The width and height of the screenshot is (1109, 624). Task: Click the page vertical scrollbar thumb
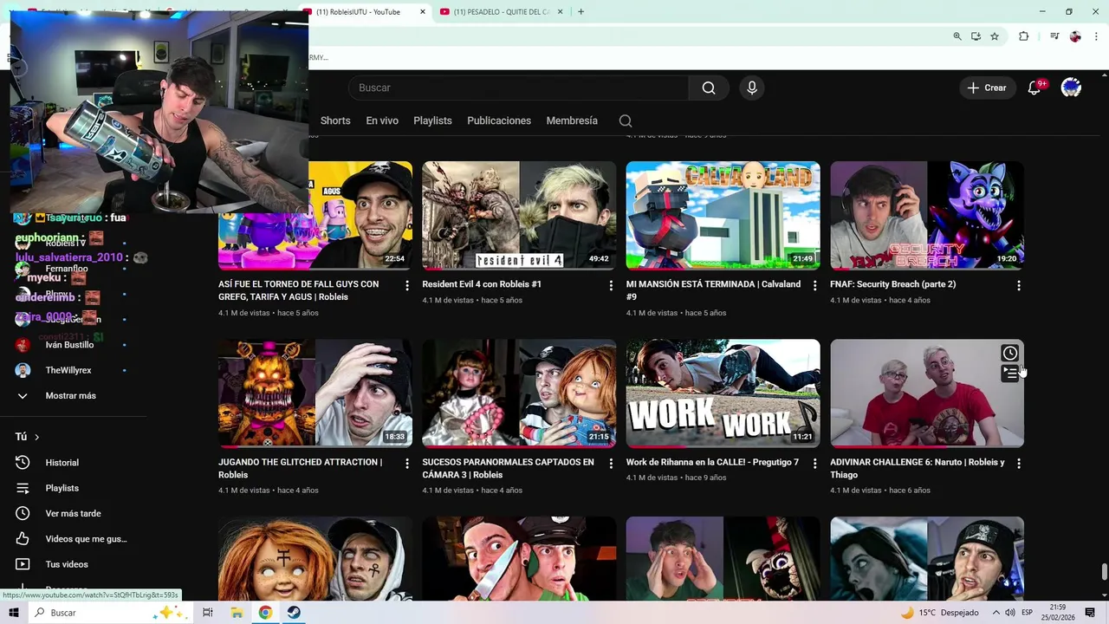tap(1104, 572)
